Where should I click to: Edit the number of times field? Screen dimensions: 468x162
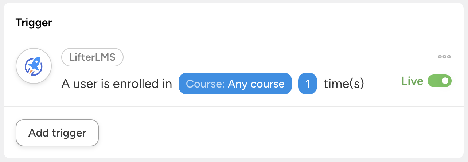(307, 84)
